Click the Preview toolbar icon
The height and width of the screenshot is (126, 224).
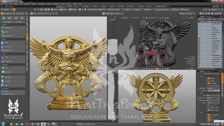[185, 10]
